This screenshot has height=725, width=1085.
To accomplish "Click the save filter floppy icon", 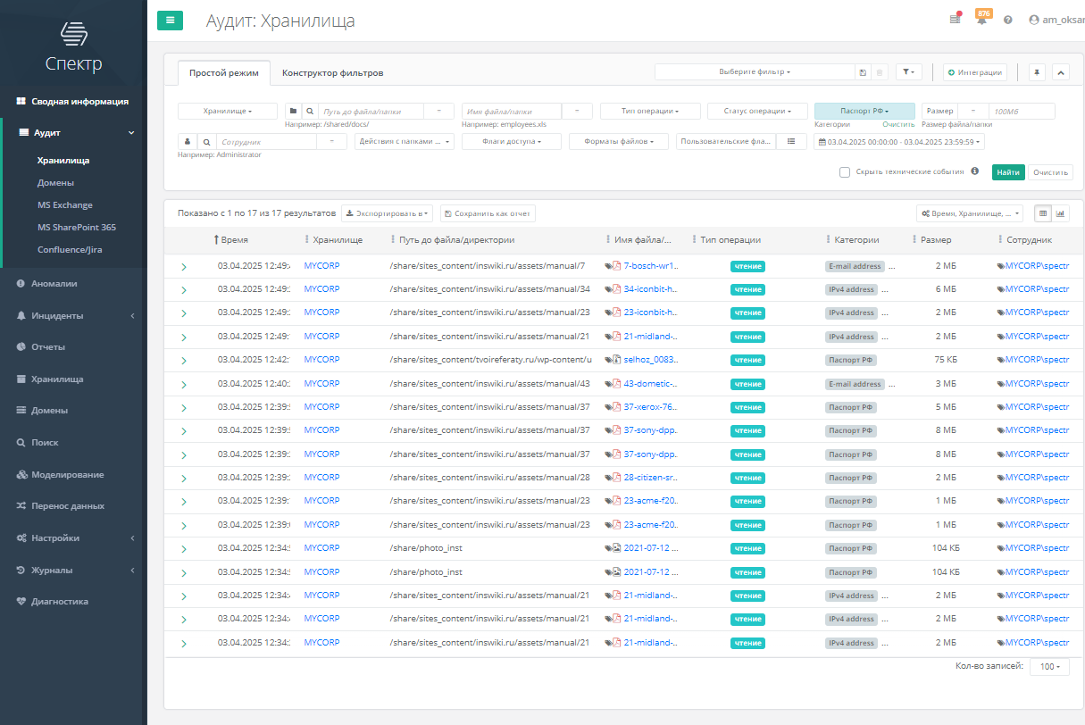I will (x=863, y=72).
